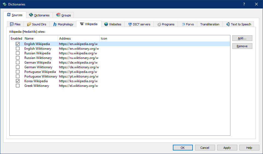Switch to the Morphology tab
Viewport: 263px width, 154px height.
click(x=63, y=24)
